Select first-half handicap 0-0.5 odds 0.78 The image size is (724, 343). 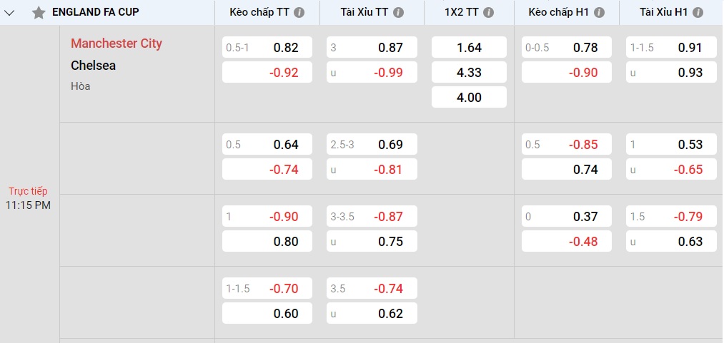[567, 48]
